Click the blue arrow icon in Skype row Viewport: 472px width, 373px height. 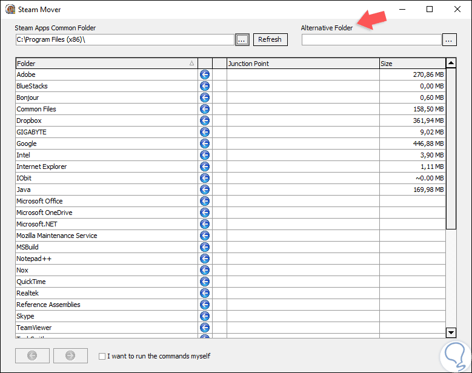[205, 316]
